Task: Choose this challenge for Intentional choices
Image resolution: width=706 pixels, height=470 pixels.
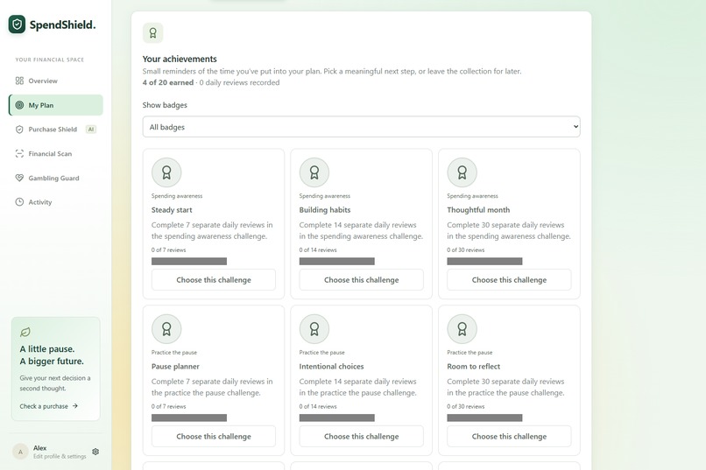Action: click(x=361, y=436)
